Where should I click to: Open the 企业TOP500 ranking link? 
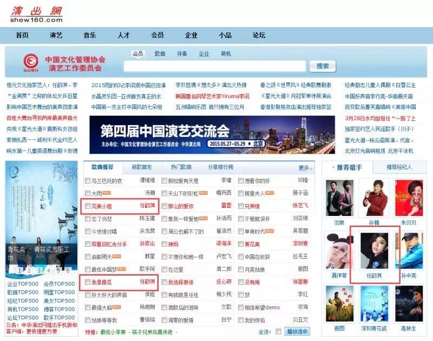(x=23, y=284)
